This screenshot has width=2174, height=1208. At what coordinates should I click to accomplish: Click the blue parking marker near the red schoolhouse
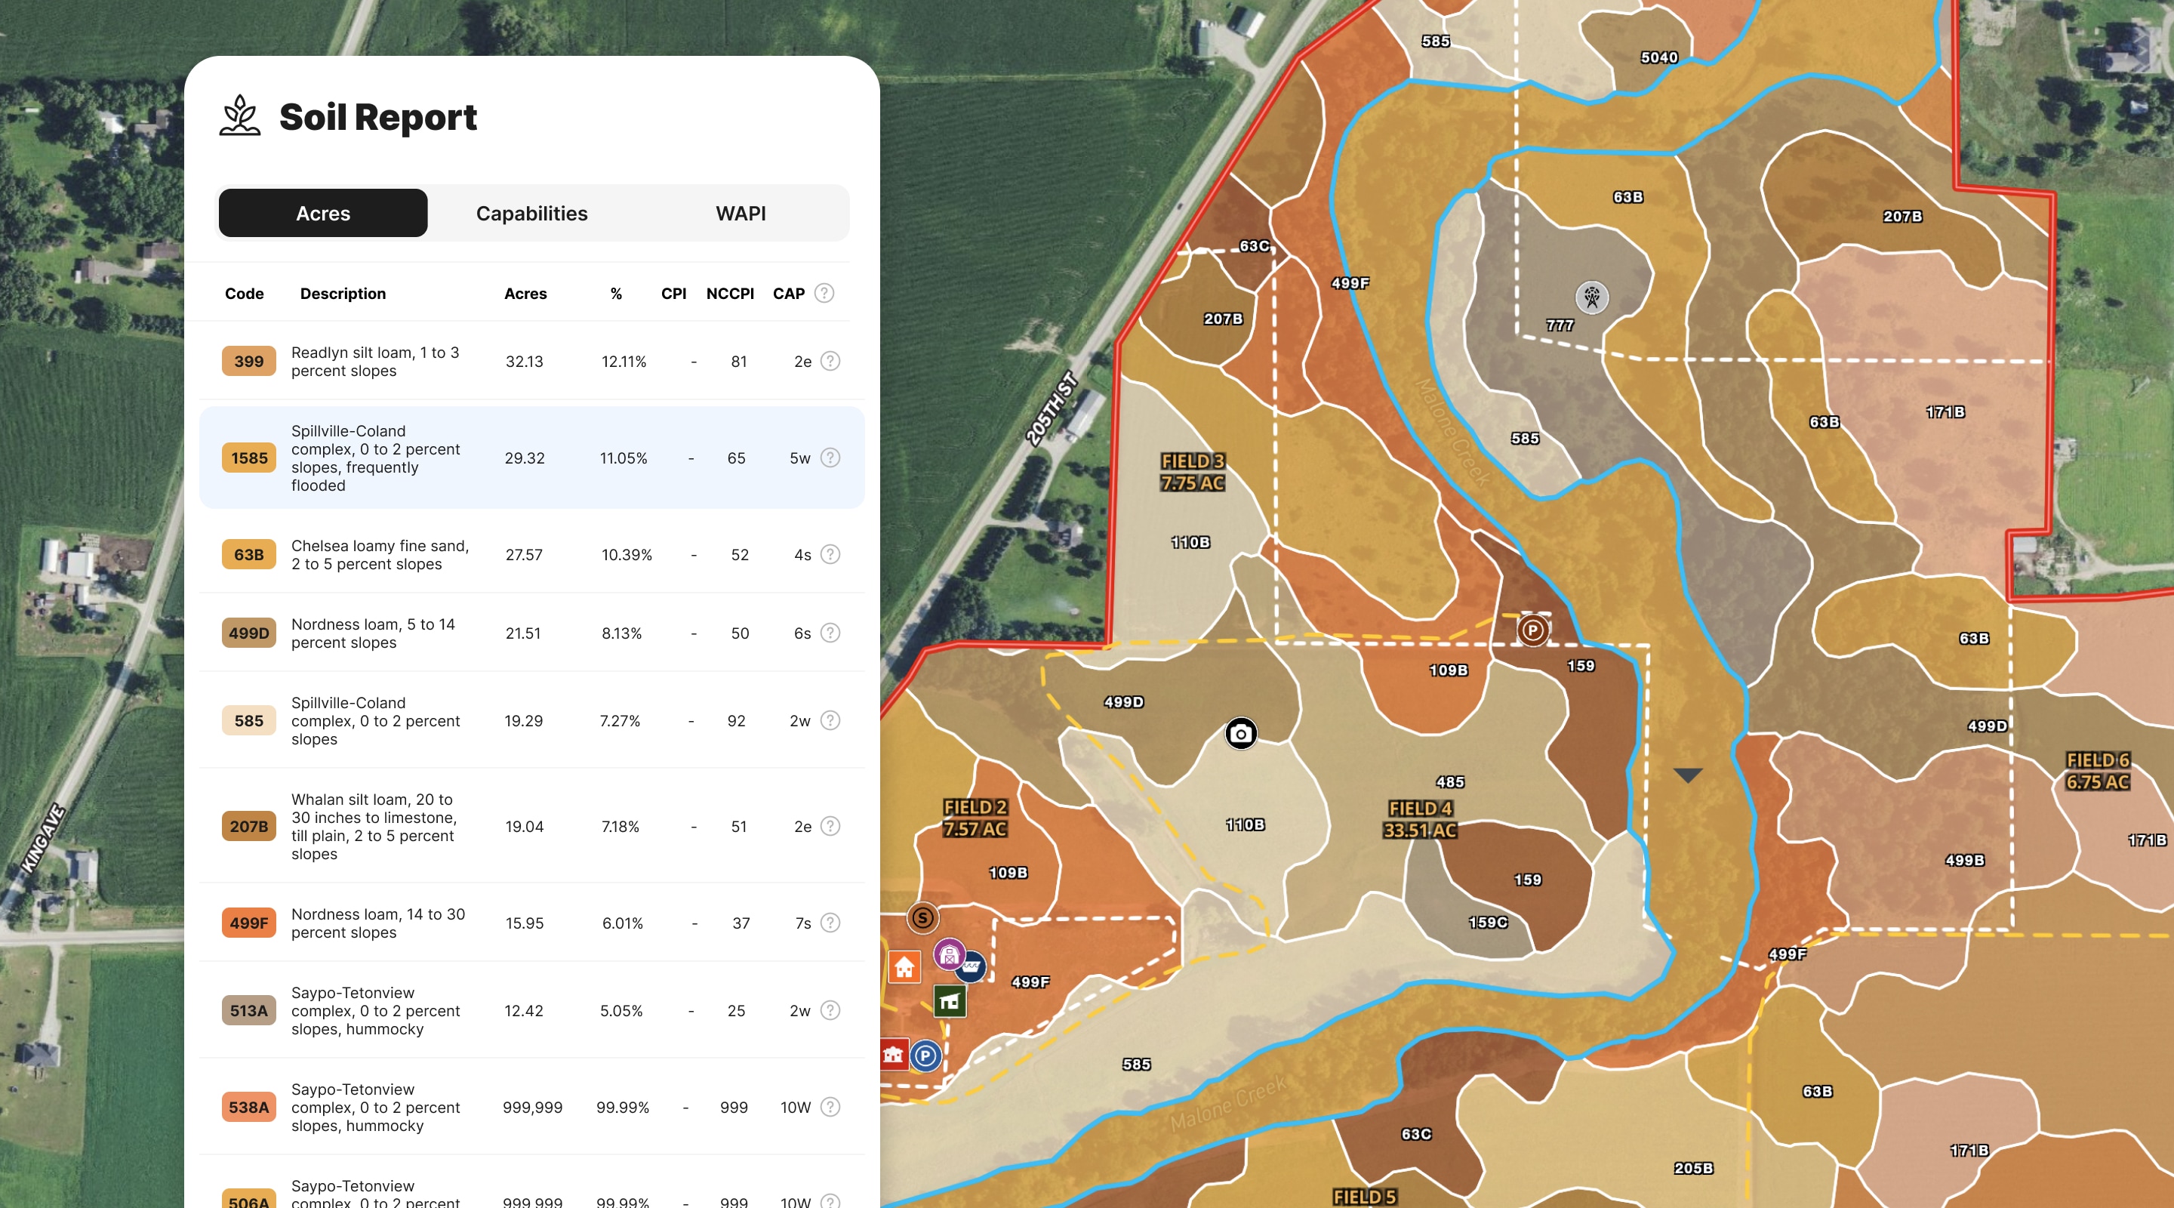[927, 1055]
